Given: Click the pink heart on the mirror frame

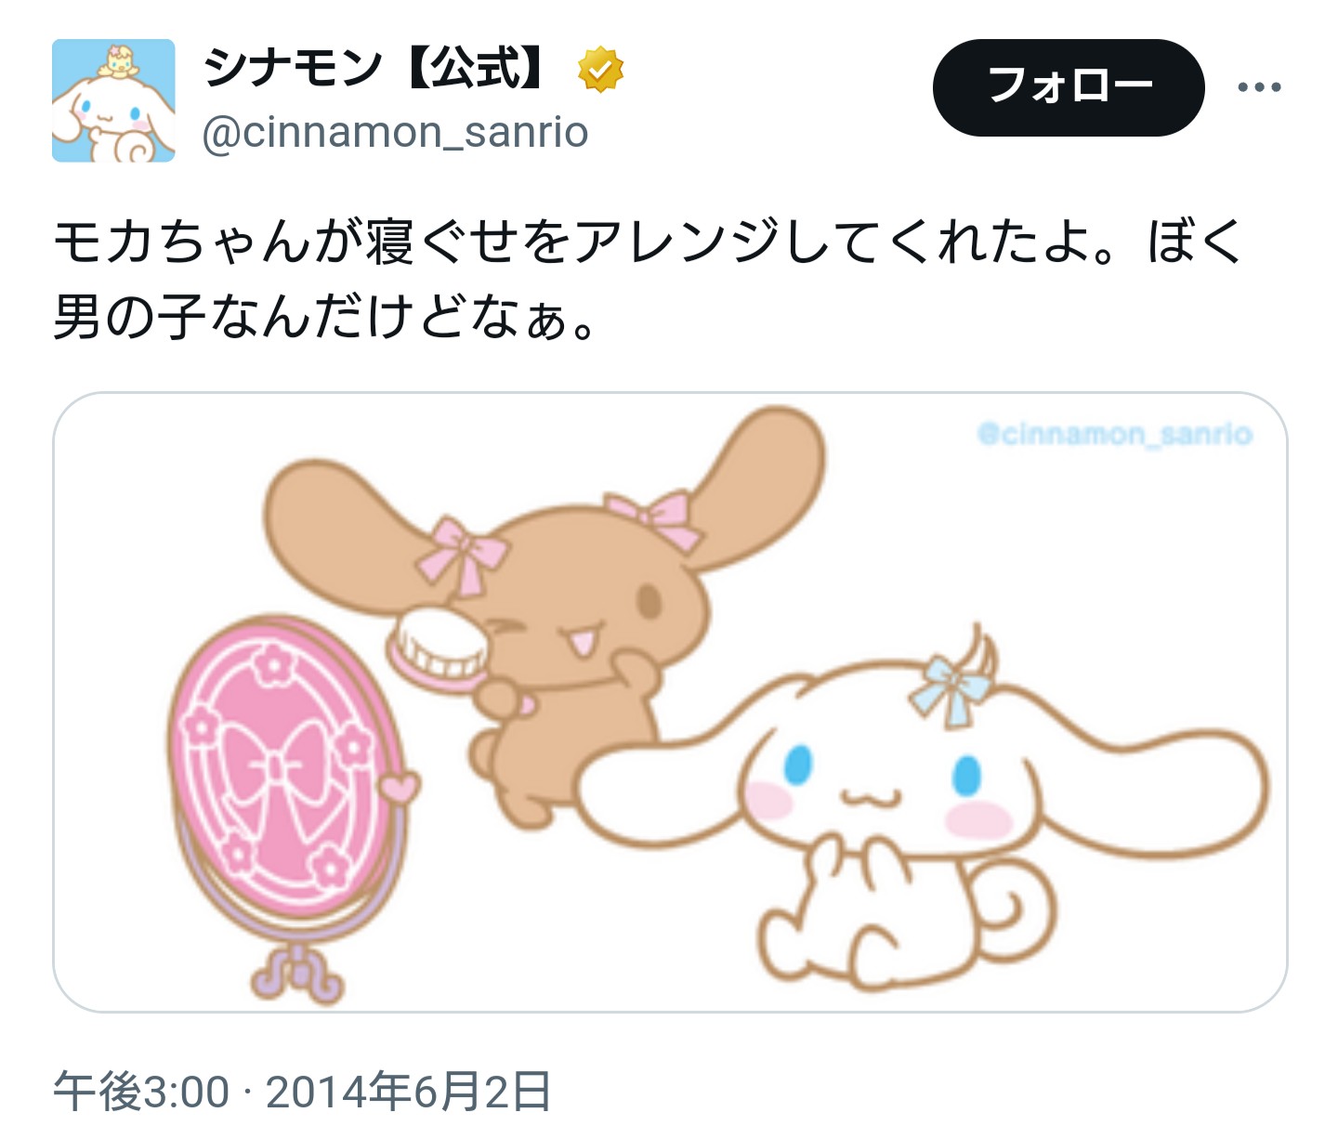Looking at the screenshot, I should coord(400,789).
